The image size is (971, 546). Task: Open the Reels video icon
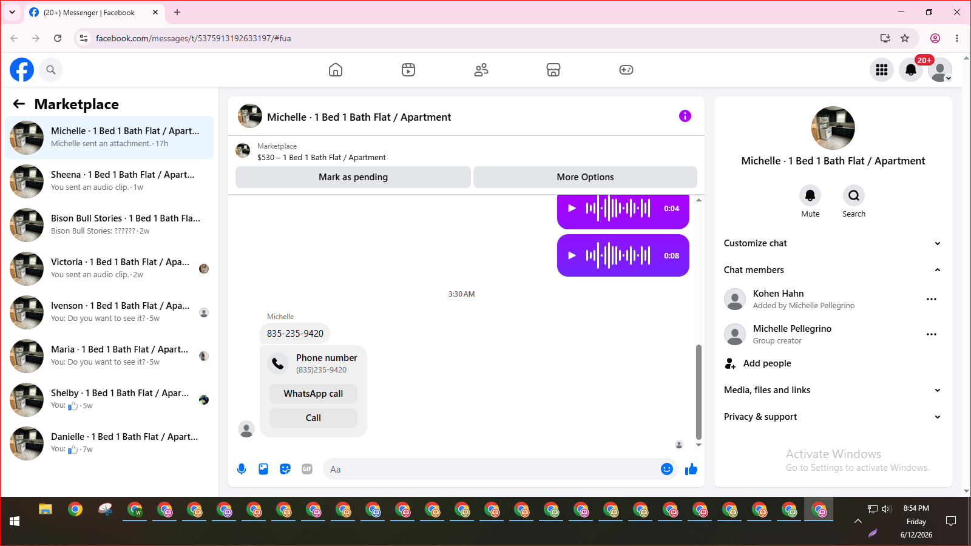[x=408, y=70]
